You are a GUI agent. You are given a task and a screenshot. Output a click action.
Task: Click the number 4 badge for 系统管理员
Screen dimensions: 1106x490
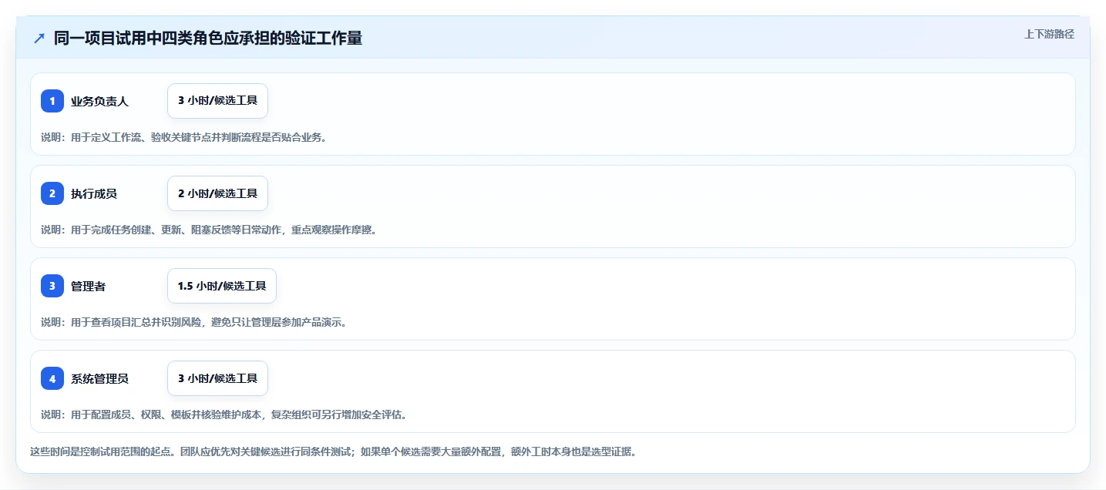click(x=52, y=378)
